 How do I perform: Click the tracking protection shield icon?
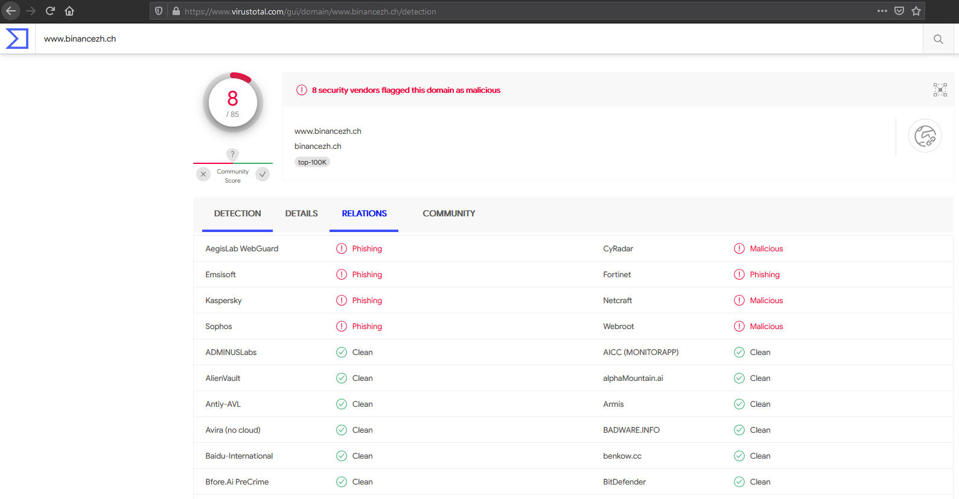point(159,11)
